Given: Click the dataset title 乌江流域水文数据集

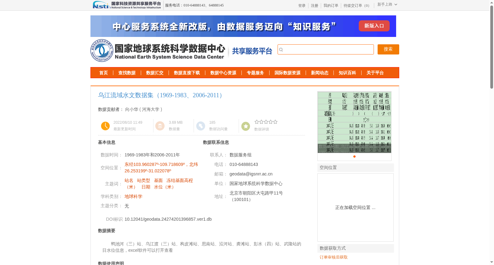Looking at the screenshot, I should (161, 95).
